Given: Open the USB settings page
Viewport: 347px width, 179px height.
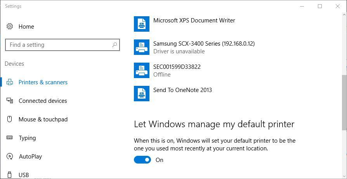Looking at the screenshot, I should [x=24, y=175].
